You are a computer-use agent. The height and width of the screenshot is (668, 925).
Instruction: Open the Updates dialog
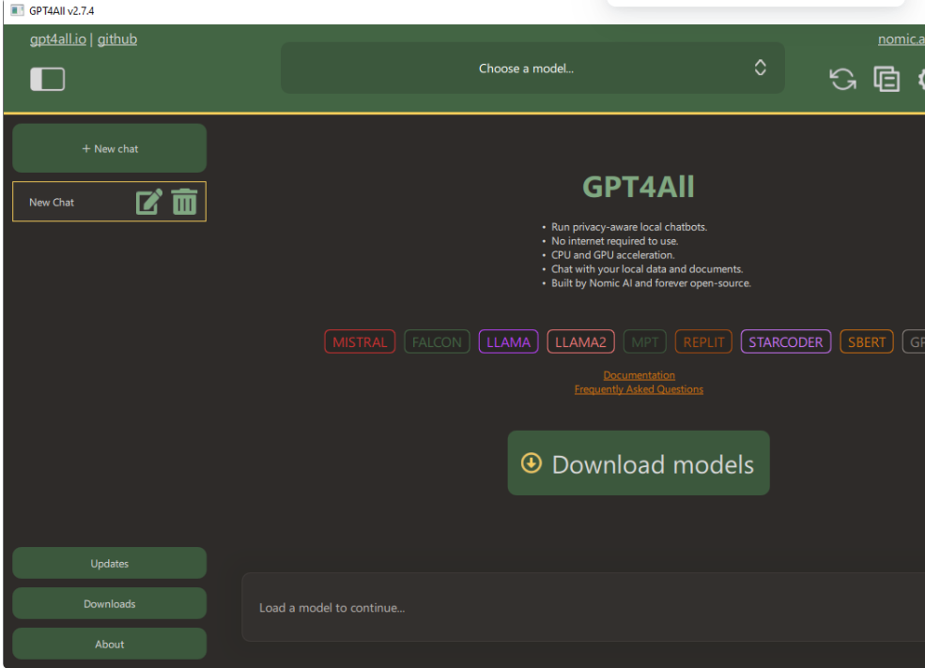coord(109,563)
